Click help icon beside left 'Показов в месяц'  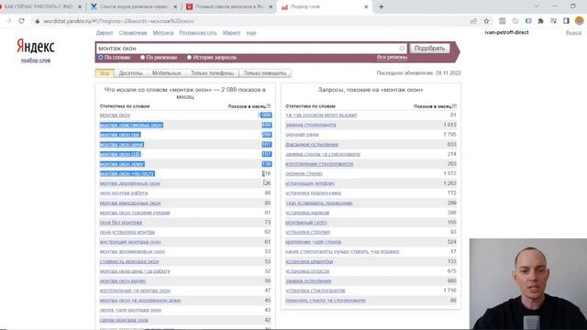click(x=269, y=106)
